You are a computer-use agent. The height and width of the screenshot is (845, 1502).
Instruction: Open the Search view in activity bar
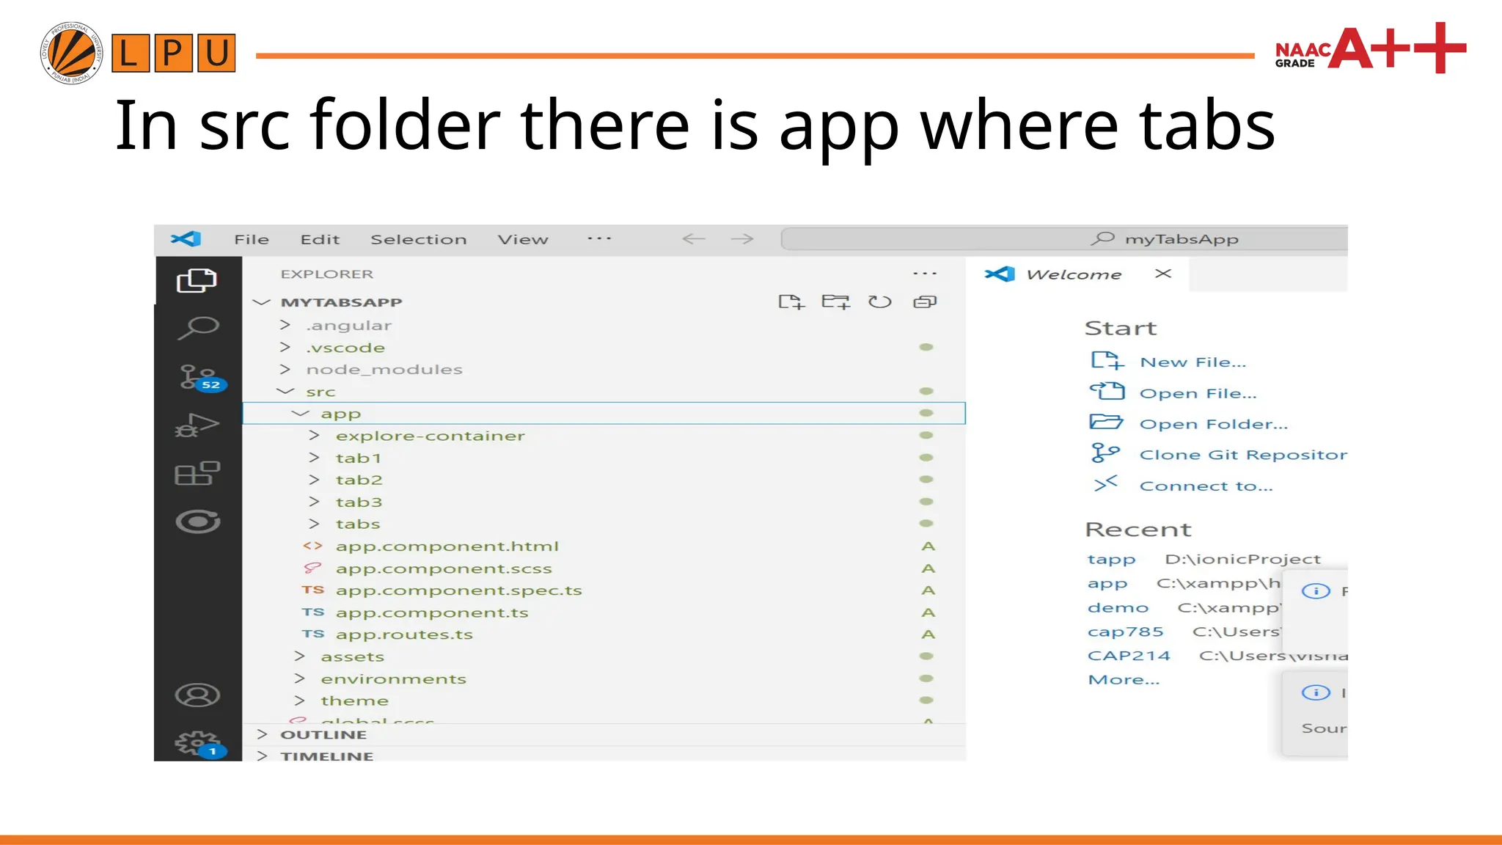(x=197, y=328)
